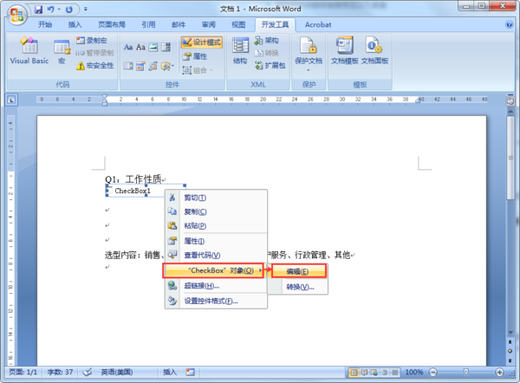Switch to 视图 (View) tab
The height and width of the screenshot is (383, 520).
(x=238, y=24)
